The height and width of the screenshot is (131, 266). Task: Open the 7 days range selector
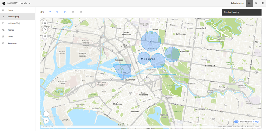256,121
